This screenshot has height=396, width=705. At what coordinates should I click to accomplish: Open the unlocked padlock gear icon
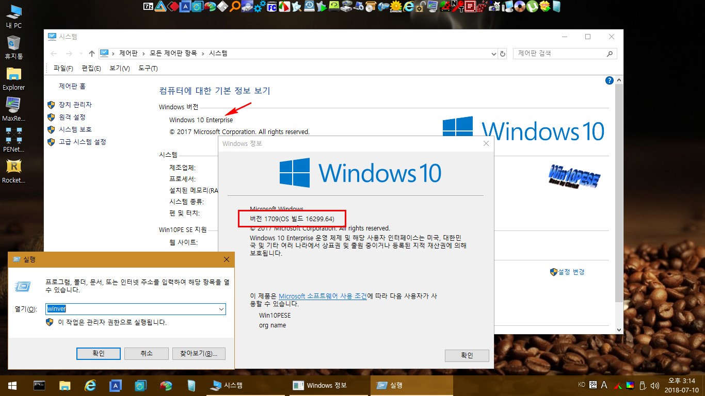(x=422, y=6)
